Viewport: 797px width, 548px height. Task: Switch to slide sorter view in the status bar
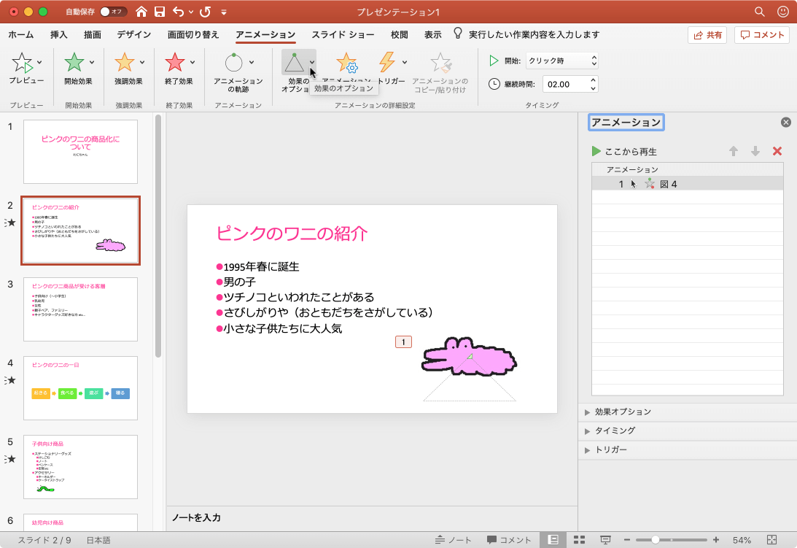(580, 540)
